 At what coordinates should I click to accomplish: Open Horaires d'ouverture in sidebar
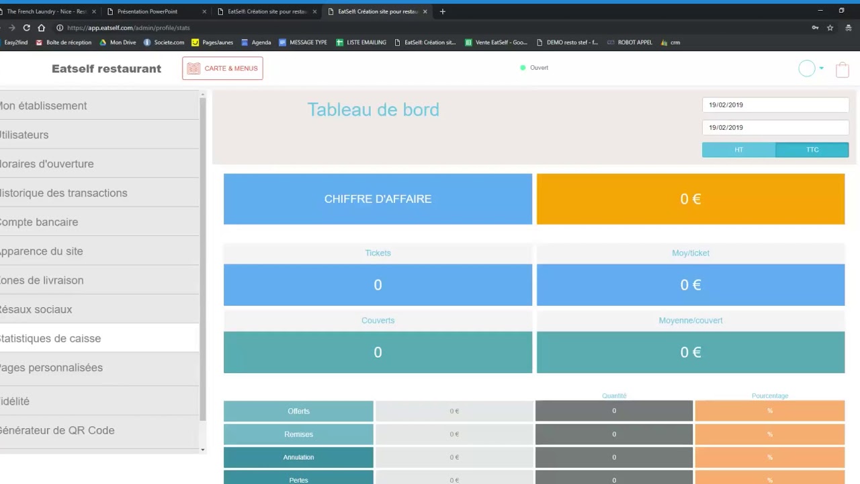point(99,164)
